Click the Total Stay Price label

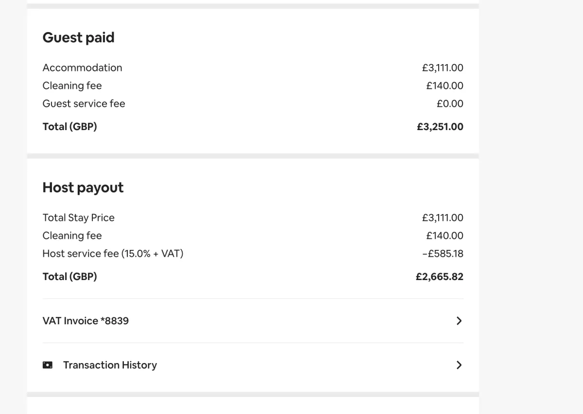[x=79, y=217]
